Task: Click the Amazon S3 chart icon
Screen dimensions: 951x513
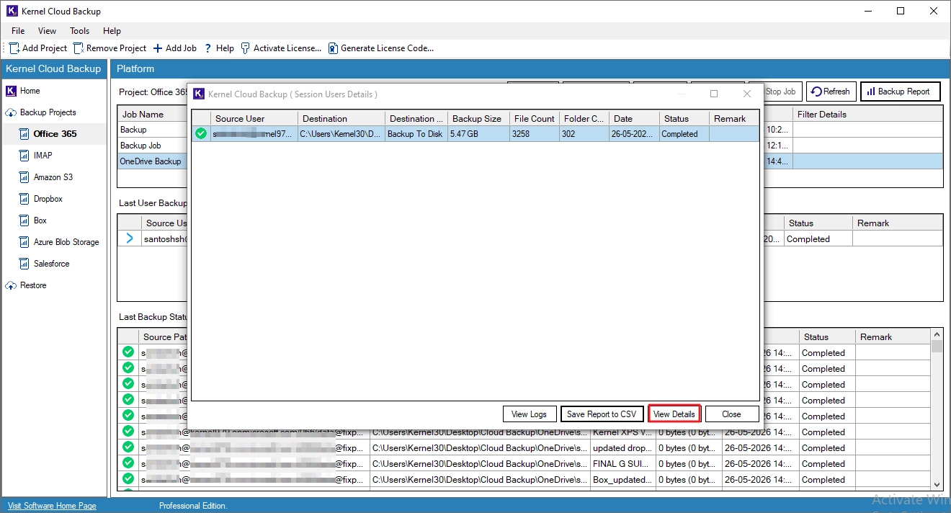Action: (x=24, y=177)
